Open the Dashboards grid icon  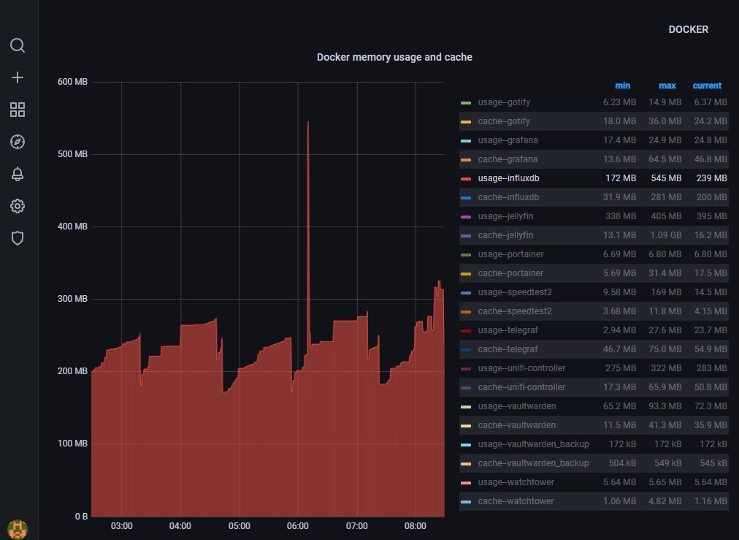(18, 110)
